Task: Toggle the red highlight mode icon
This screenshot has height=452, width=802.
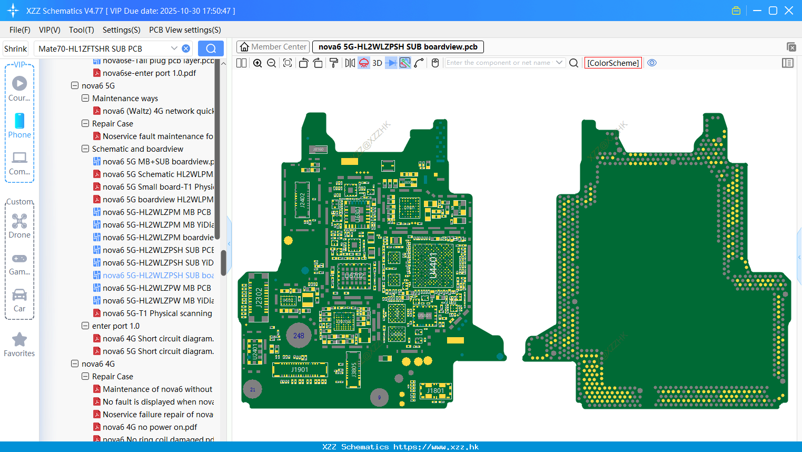Action: click(x=364, y=63)
